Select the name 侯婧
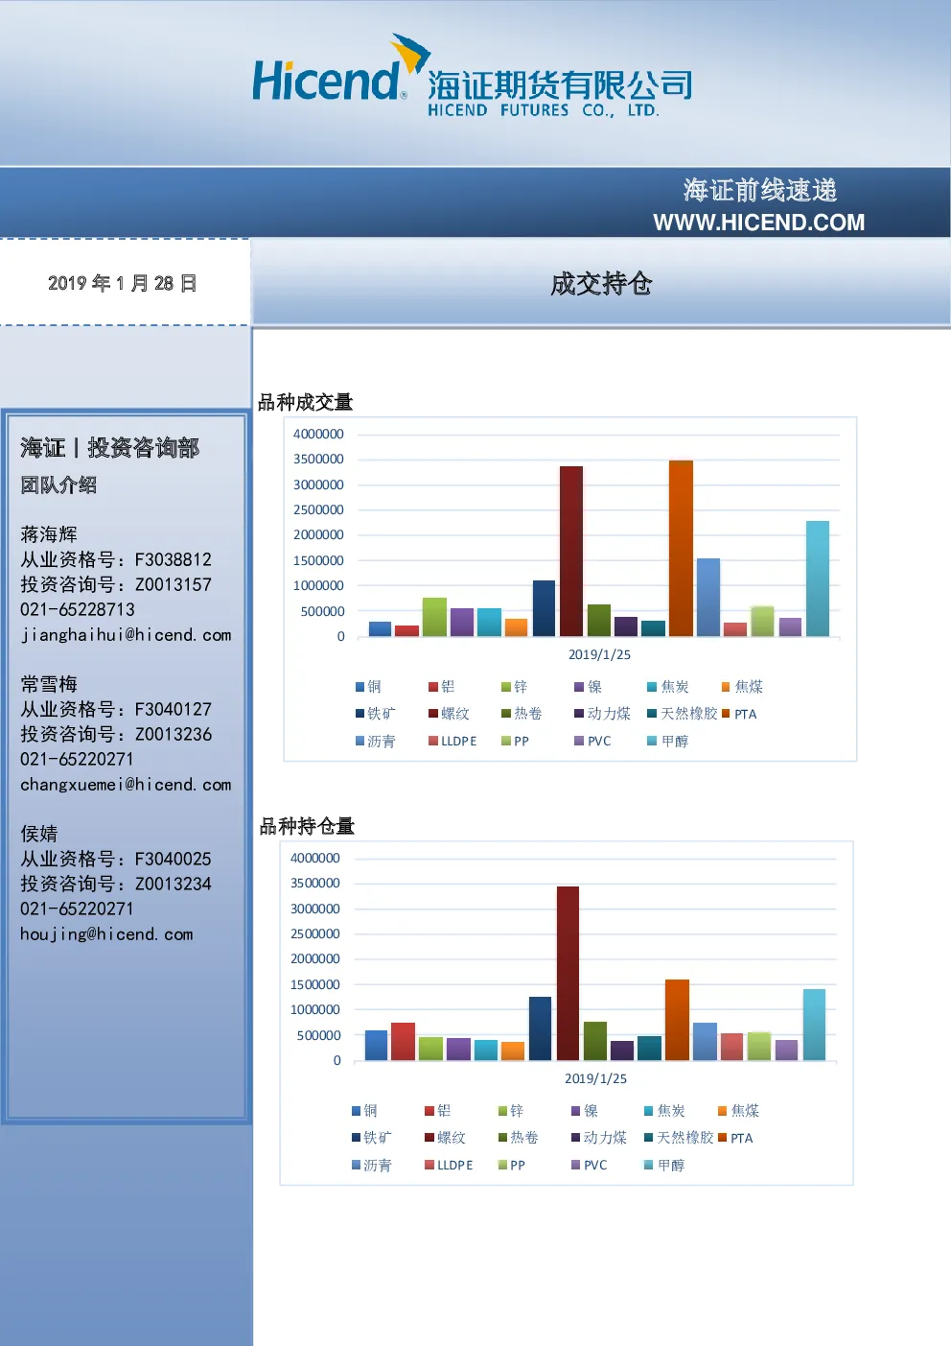Image resolution: width=951 pixels, height=1346 pixels. (39, 834)
